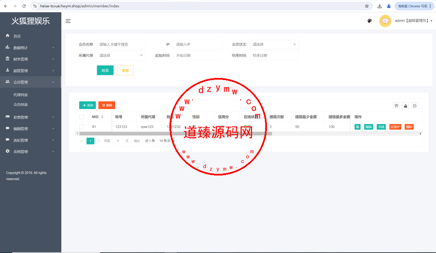Open the admin 超级管理员 user dropdown
Image resolution: width=436 pixels, height=253 pixels.
tap(413, 21)
